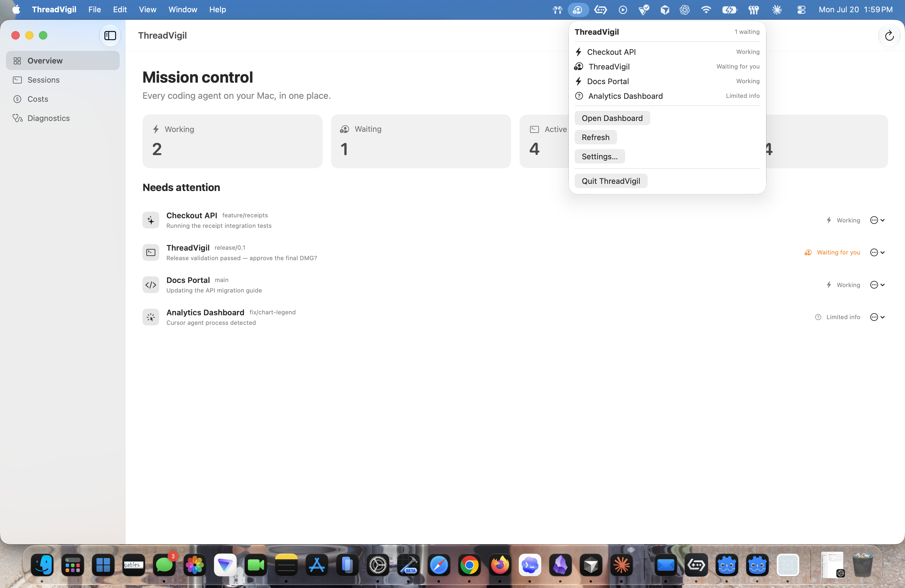Open the Help menu
The height and width of the screenshot is (588, 905).
(x=218, y=10)
